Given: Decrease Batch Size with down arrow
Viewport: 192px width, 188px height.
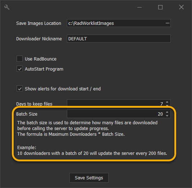Looking at the screenshot, I should (x=167, y=116).
